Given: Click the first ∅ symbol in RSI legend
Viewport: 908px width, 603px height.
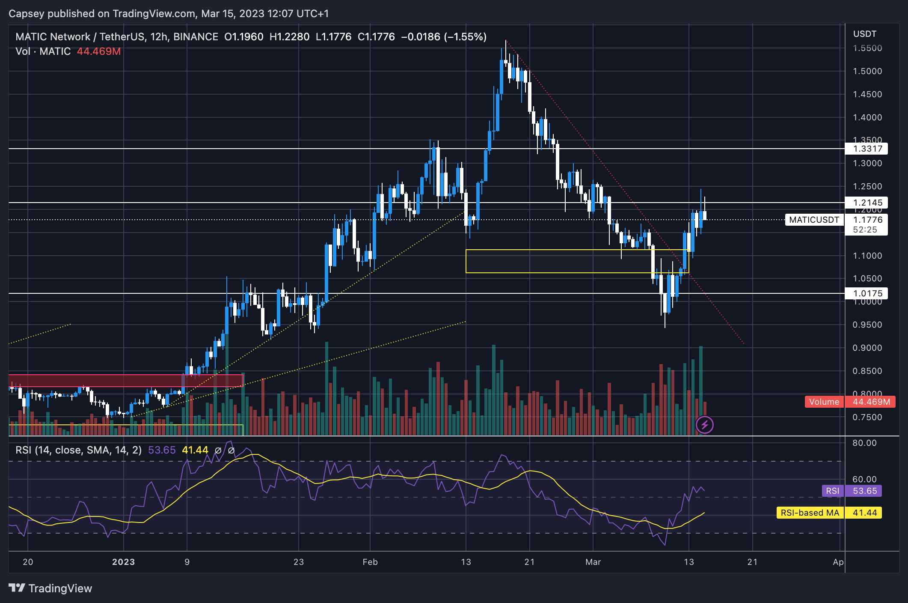Looking at the screenshot, I should pyautogui.click(x=218, y=450).
